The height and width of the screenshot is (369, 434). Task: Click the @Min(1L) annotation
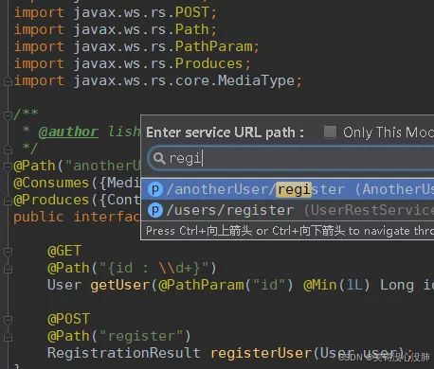click(336, 285)
